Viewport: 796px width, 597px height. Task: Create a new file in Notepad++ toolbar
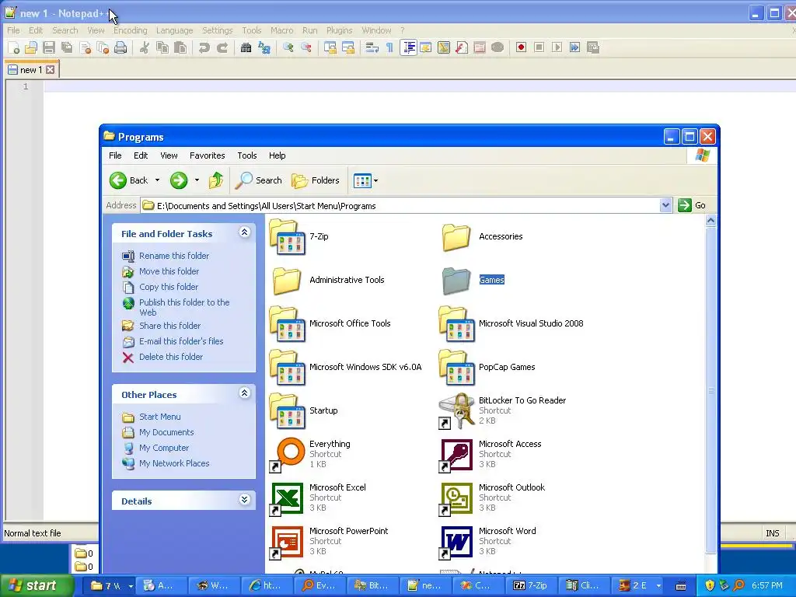[14, 47]
